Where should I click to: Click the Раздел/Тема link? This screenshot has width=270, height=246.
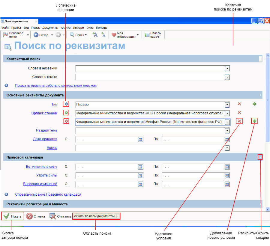[x=46, y=130]
